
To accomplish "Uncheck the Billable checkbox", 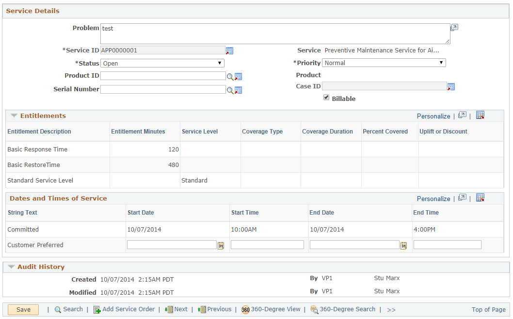I will tap(327, 97).
